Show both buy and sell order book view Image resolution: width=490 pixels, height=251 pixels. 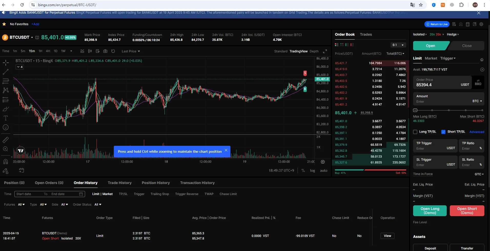coord(337,45)
